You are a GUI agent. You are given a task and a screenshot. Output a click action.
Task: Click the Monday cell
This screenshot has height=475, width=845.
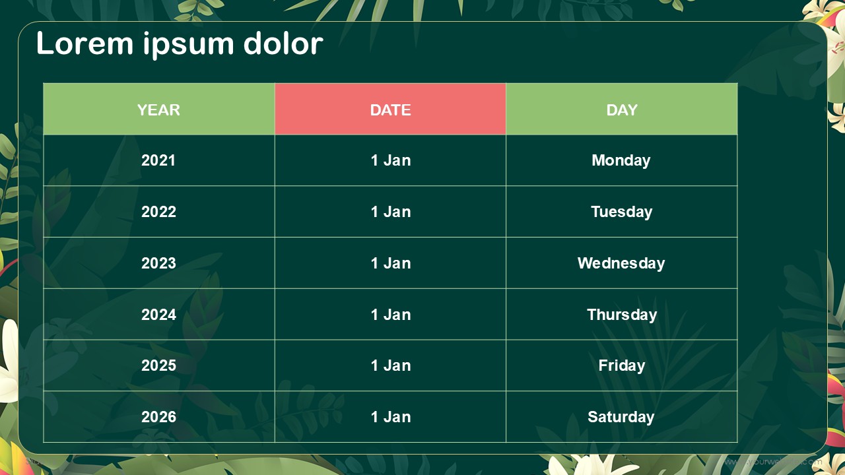click(x=622, y=160)
